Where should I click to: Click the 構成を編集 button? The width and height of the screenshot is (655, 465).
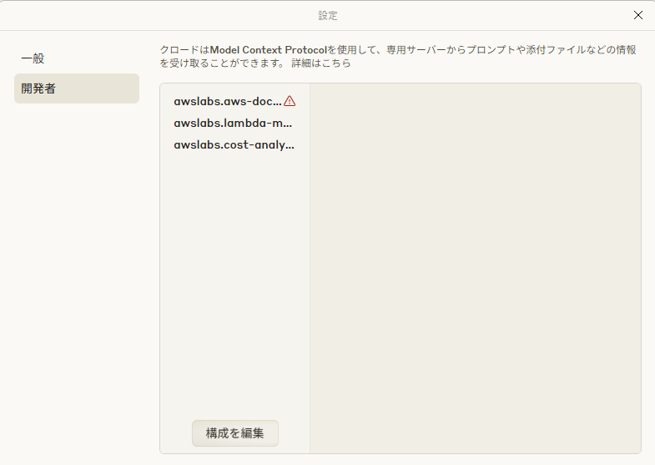[235, 433]
